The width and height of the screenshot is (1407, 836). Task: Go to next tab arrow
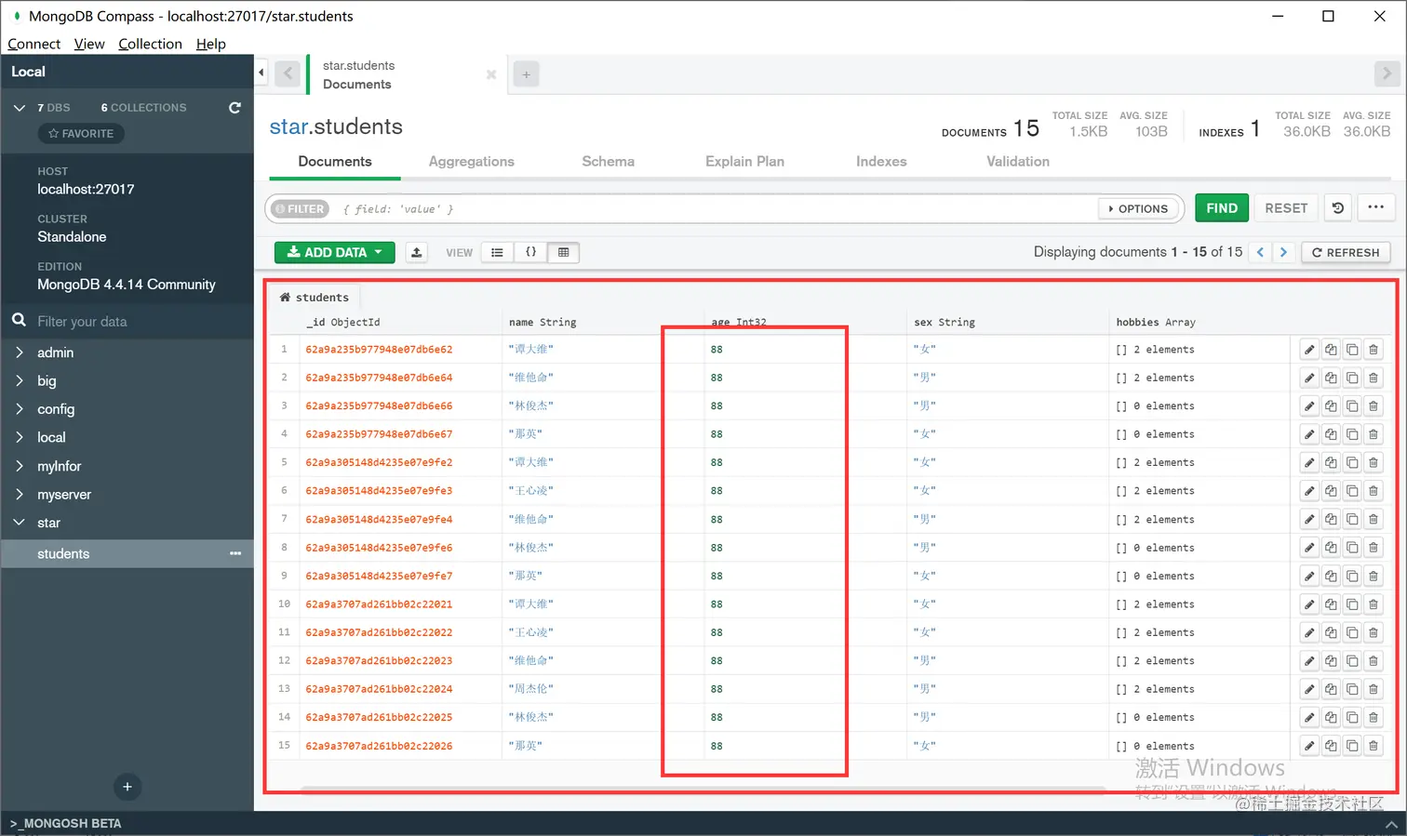coord(1387,73)
